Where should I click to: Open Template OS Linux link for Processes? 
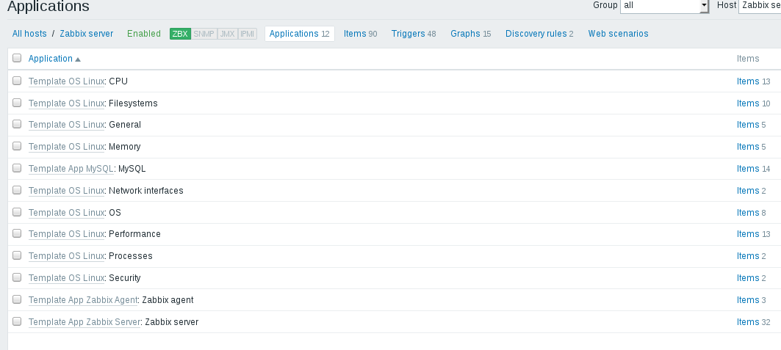(x=66, y=256)
